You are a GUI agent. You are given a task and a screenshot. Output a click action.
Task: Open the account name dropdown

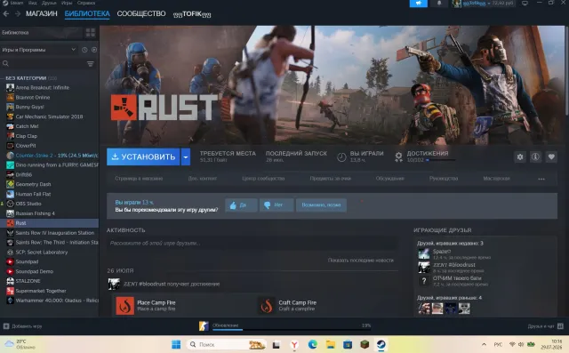[x=483, y=4]
